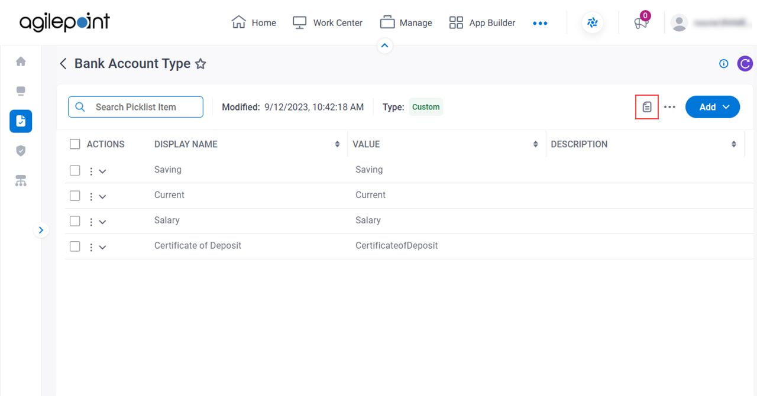Click the hierarchy icon in left sidebar
This screenshot has height=396, width=757.
[21, 181]
